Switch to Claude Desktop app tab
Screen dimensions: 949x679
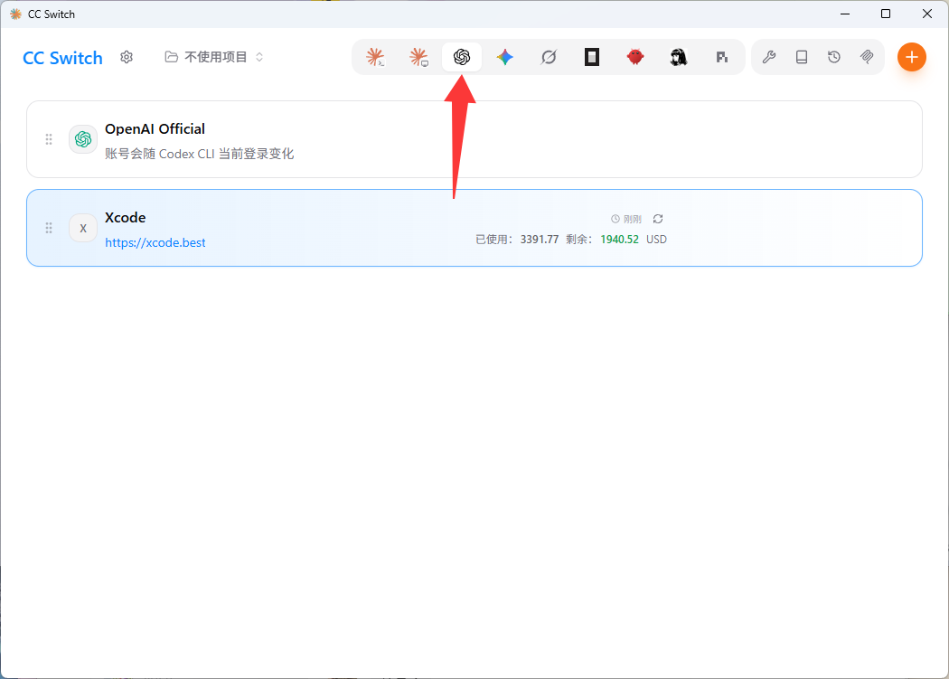tap(418, 58)
